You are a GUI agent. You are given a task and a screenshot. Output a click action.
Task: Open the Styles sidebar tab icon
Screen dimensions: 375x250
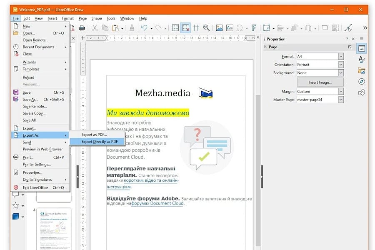point(362,59)
